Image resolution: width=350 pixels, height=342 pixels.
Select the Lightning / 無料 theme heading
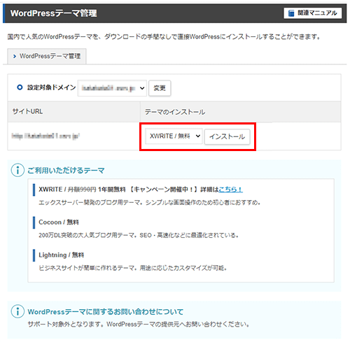click(x=61, y=255)
